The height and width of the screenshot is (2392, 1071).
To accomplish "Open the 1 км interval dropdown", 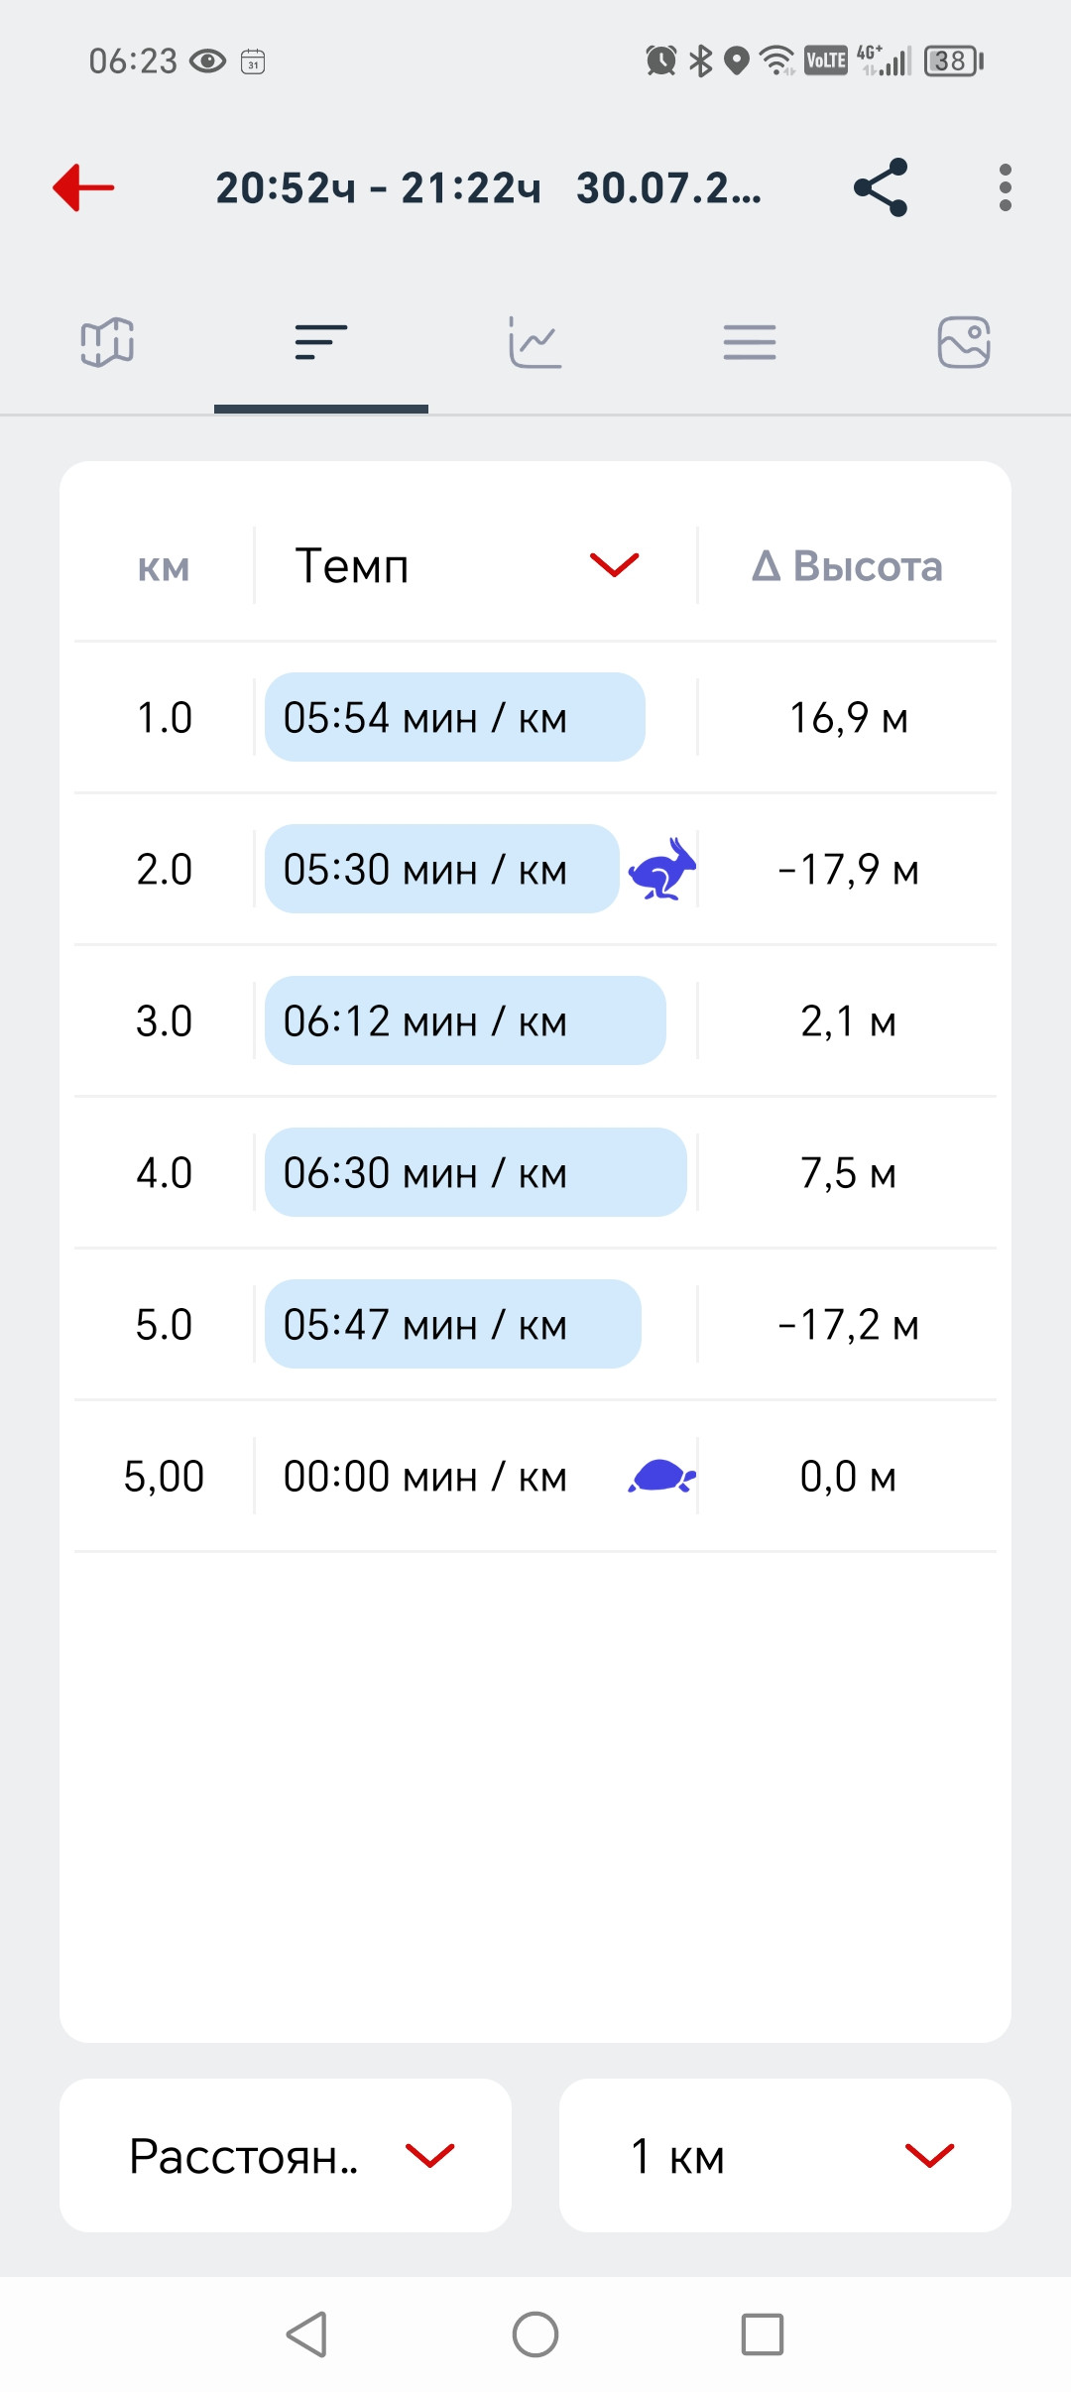I will pyautogui.click(x=785, y=2156).
